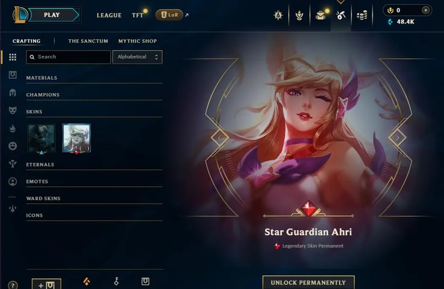444x289 pixels.
Task: Open the Challenges crest icon in top bar
Action: click(278, 15)
